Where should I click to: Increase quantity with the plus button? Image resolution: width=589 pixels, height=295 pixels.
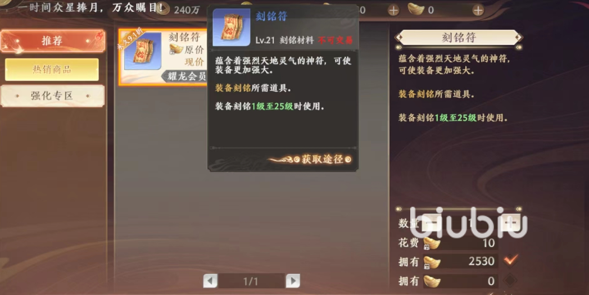[510, 224]
